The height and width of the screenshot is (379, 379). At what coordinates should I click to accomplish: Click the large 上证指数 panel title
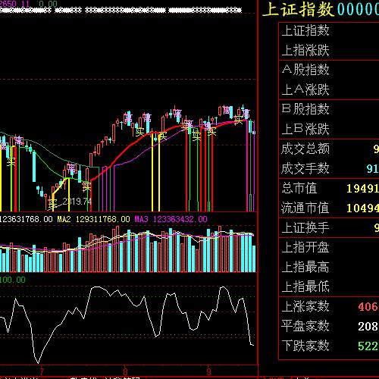tap(299, 10)
